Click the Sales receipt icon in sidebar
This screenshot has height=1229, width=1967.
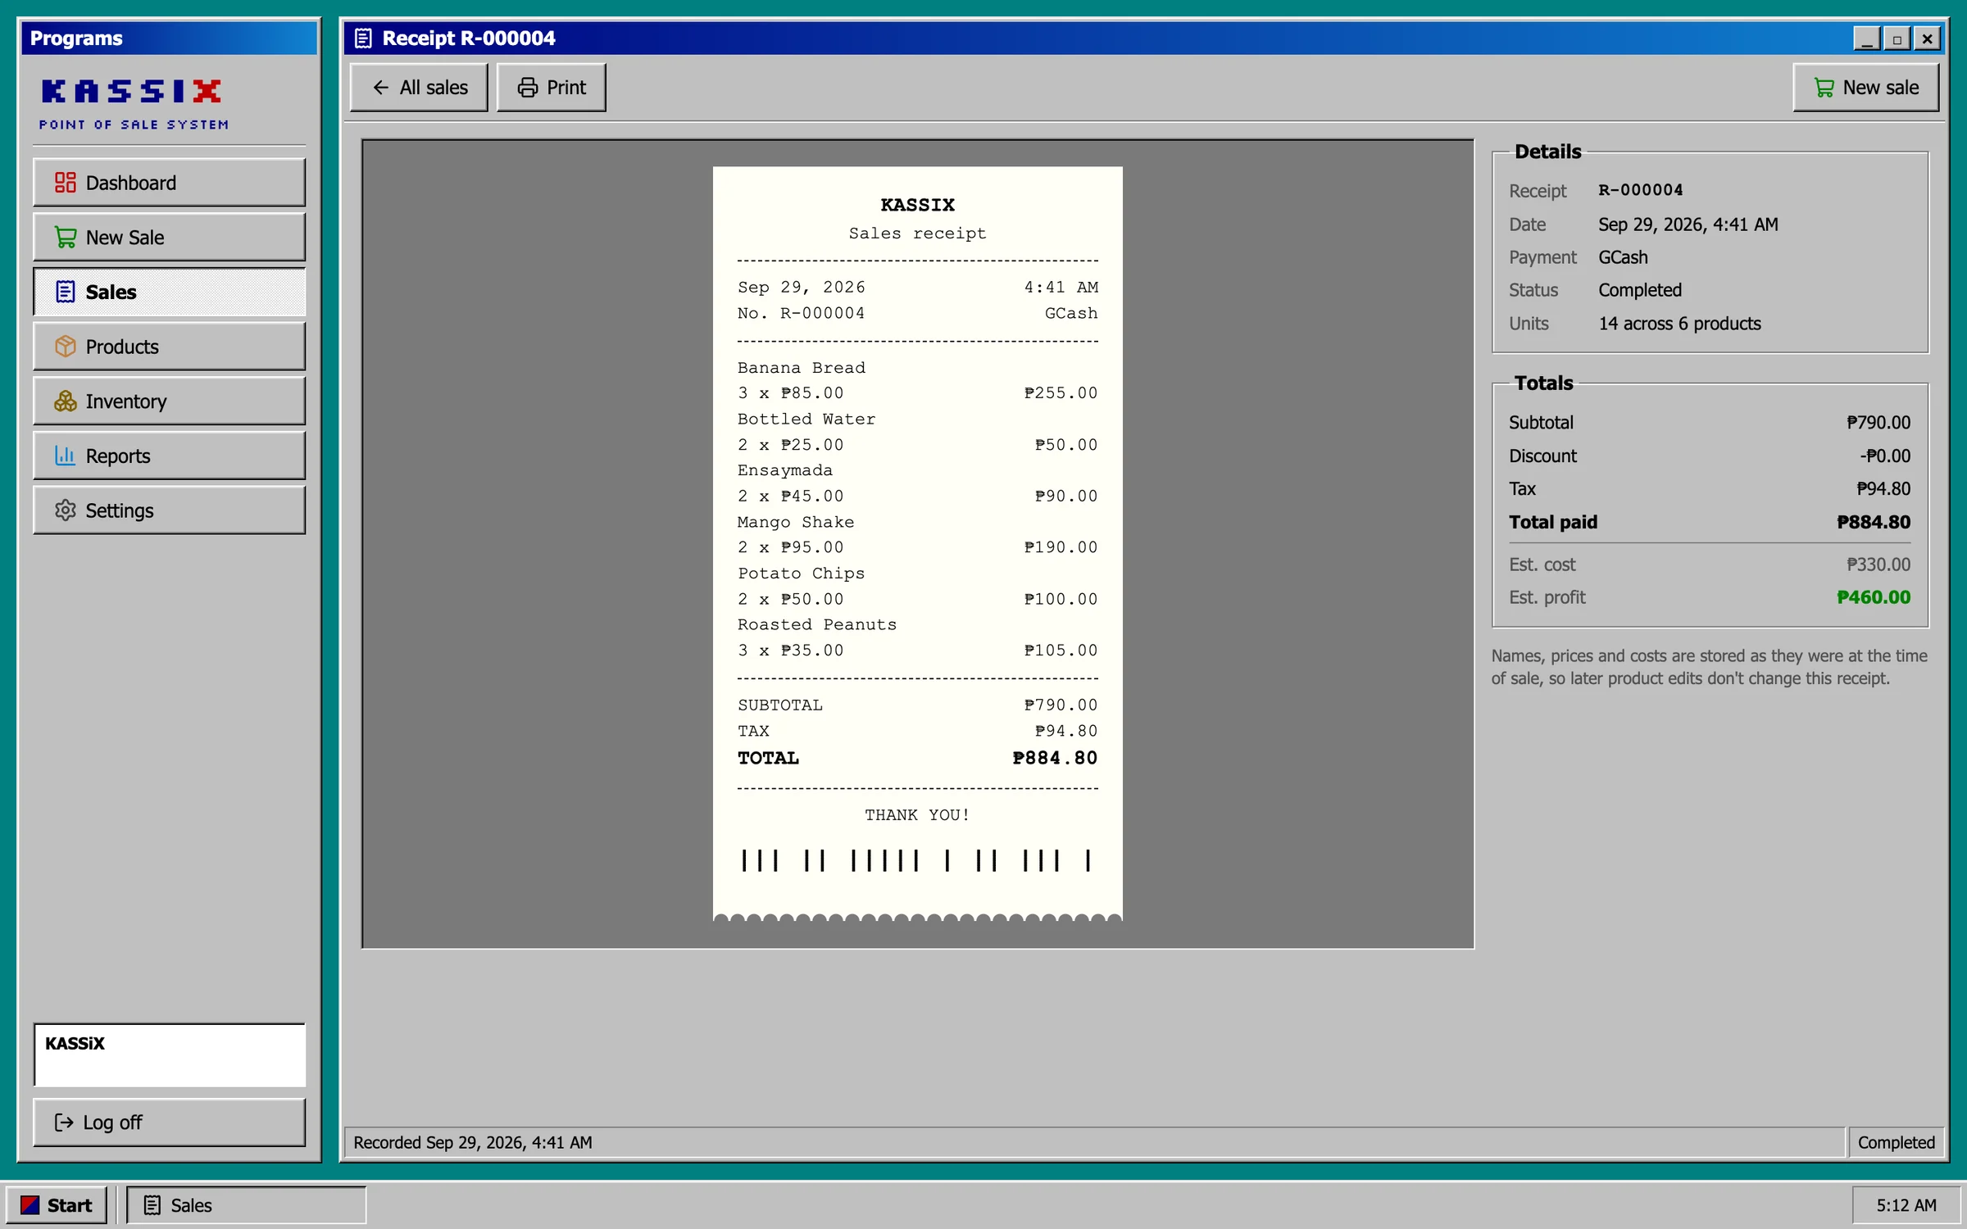coord(65,292)
